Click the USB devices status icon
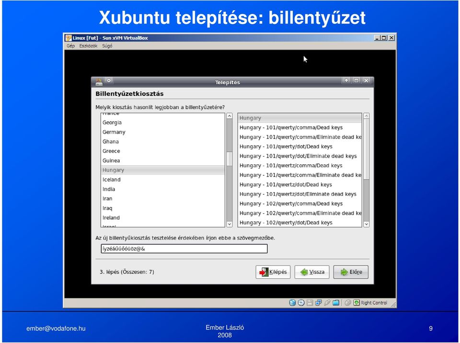The image size is (460, 343). 327,302
